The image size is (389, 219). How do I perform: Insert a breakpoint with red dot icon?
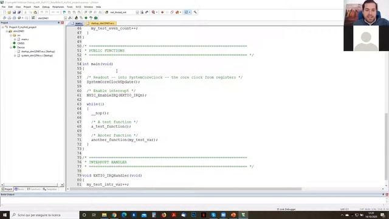tap(162, 12)
